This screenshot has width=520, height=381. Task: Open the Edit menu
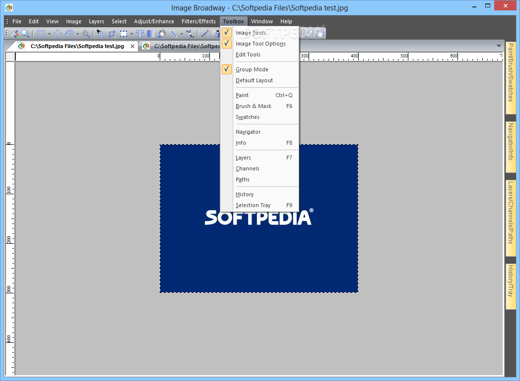tap(34, 21)
